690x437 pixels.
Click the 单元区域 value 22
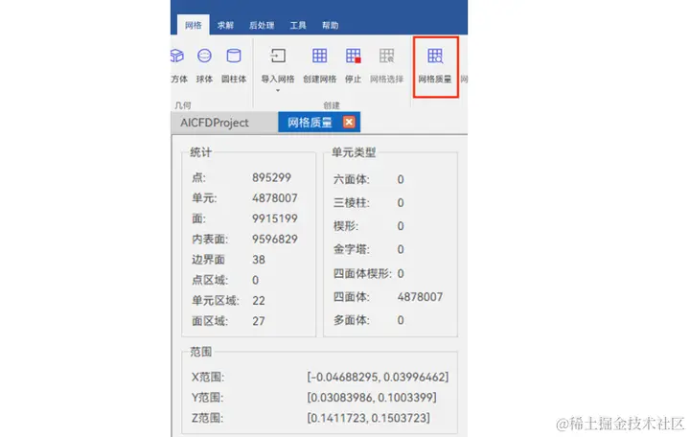259,301
